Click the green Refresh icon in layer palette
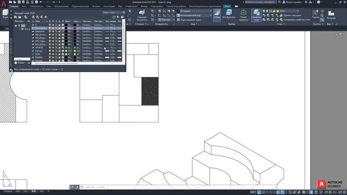 tap(114, 17)
